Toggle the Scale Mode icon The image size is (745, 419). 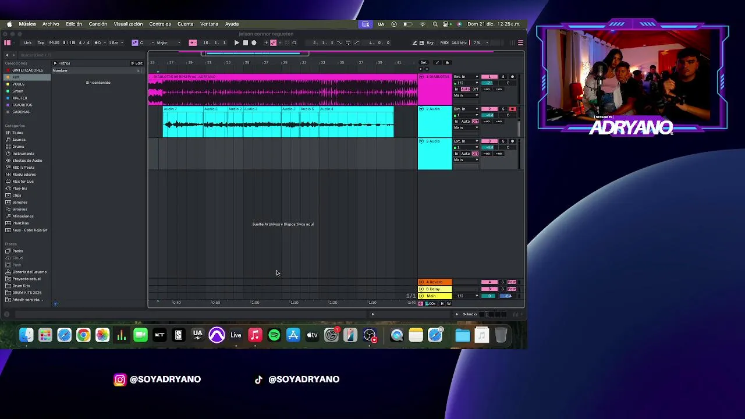point(135,42)
